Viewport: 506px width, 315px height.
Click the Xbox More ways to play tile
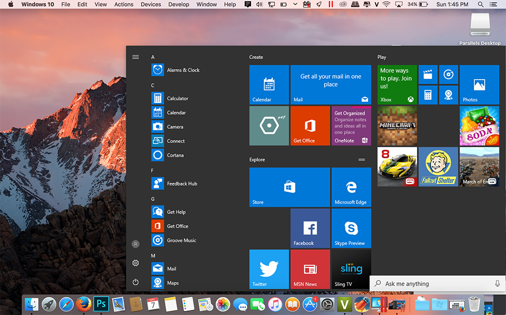397,84
